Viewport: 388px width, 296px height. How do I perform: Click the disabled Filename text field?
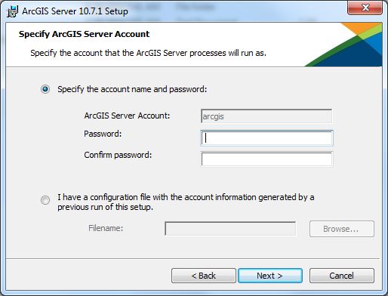[x=230, y=229]
